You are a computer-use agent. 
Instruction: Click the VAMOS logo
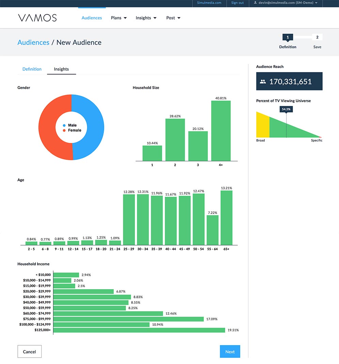[37, 18]
